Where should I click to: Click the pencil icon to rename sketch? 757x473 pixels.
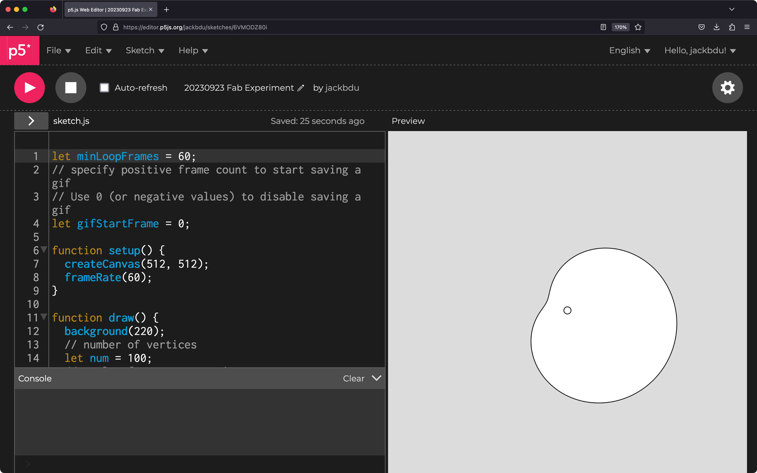tap(301, 88)
